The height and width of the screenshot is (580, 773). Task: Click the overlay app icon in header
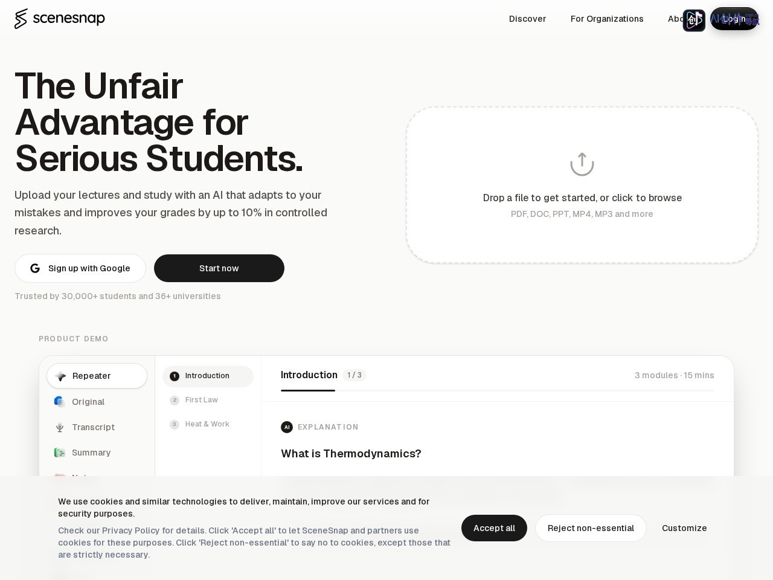(x=694, y=20)
